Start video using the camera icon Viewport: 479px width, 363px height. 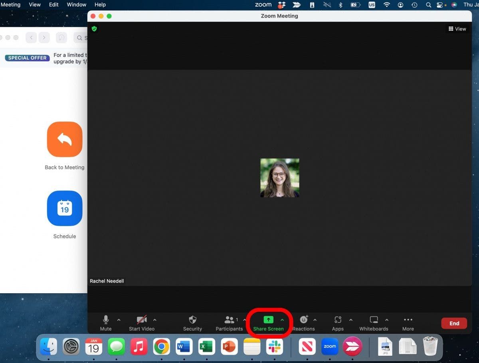point(142,324)
